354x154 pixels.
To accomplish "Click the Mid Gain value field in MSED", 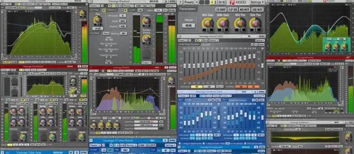I will pyautogui.click(x=208, y=30).
